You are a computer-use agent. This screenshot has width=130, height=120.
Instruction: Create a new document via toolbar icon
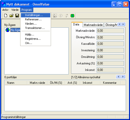6,16
